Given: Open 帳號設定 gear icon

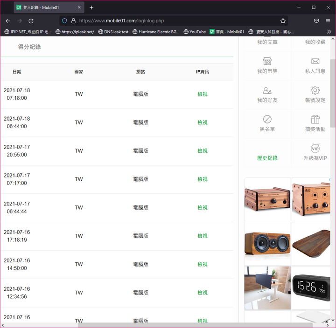Looking at the screenshot, I should 315,90.
